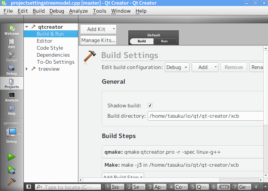The image size is (268, 191).
Task: Collapse the qtcreator project tree
Action: coord(27,27)
